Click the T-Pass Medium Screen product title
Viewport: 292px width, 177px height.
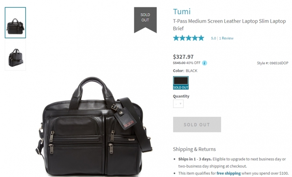point(229,25)
